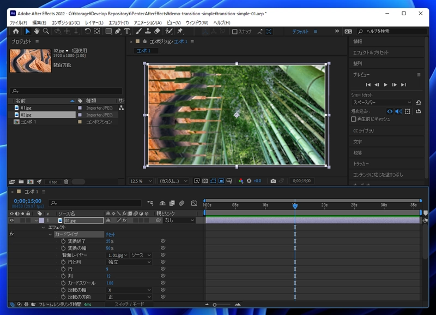
Task: Click the スイッチ / モード button
Action: (129, 304)
